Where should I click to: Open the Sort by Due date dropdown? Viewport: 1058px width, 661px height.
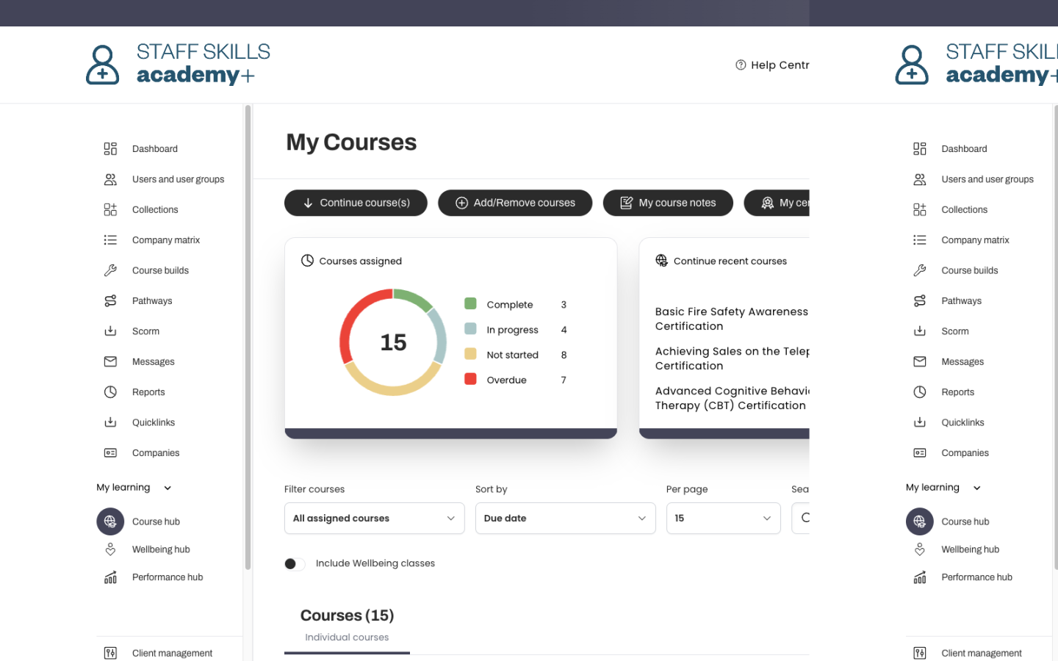[x=565, y=519]
